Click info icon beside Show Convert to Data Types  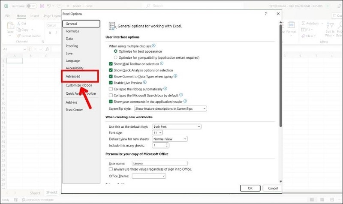tap(175, 76)
